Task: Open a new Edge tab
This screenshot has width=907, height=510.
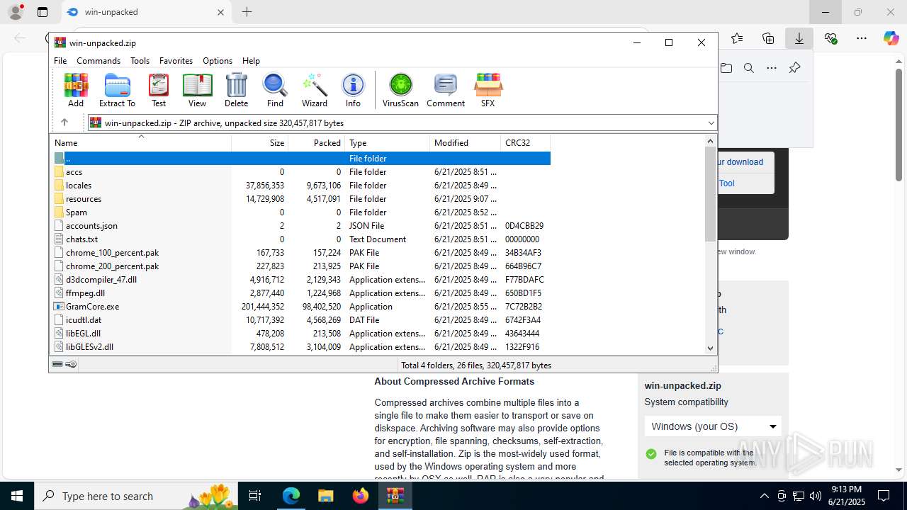Action: [x=247, y=12]
